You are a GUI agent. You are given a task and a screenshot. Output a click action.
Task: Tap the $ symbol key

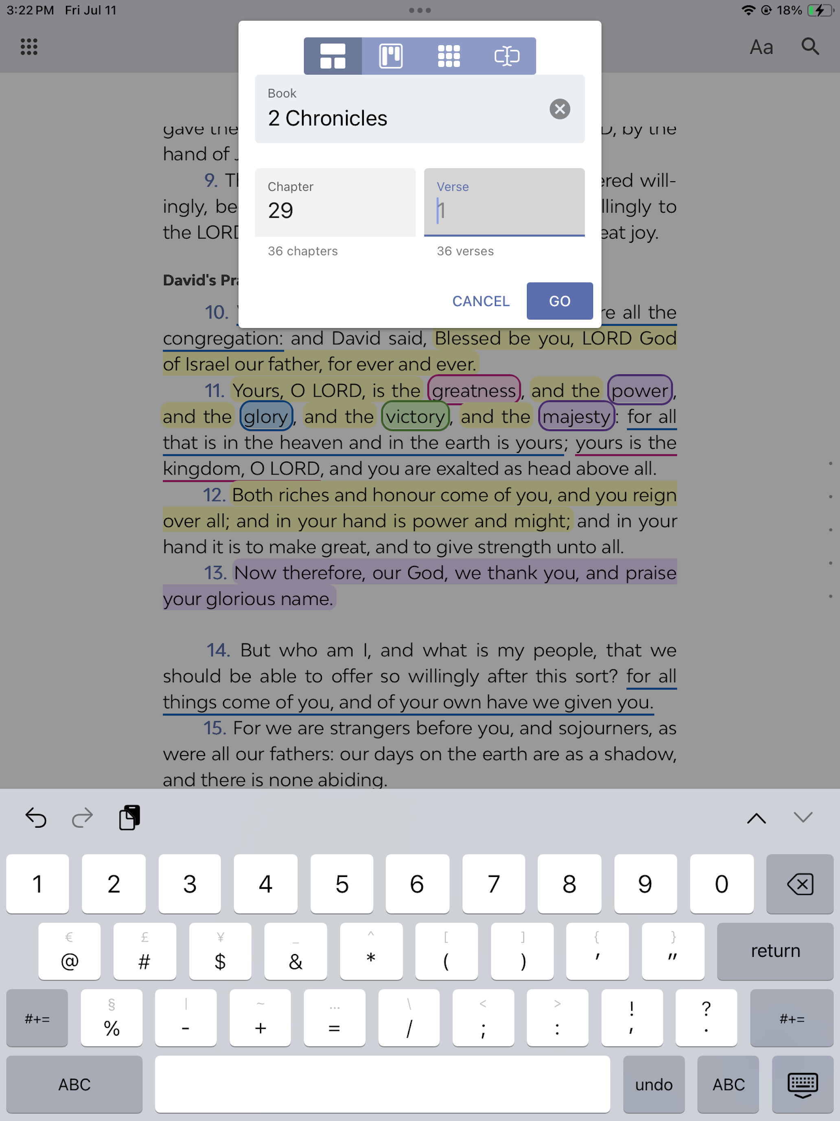pyautogui.click(x=220, y=951)
